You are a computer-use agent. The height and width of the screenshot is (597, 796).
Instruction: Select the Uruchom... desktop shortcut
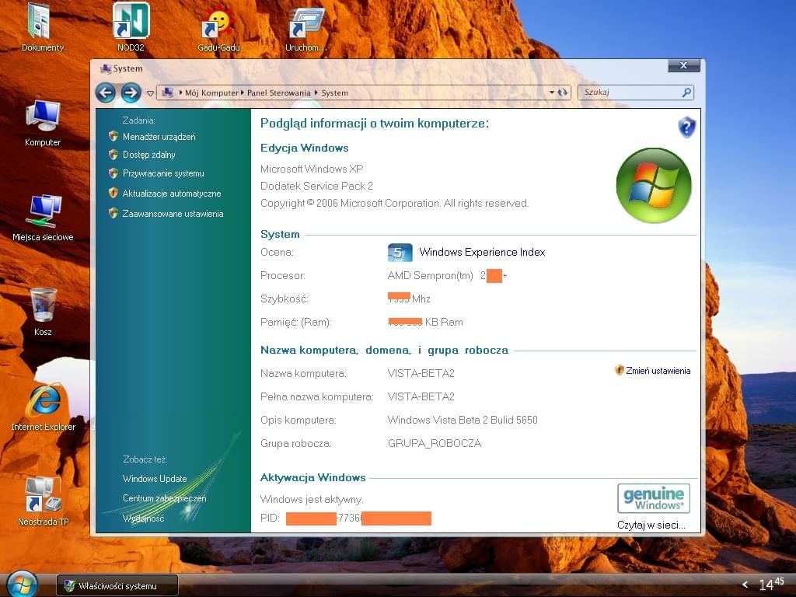(x=306, y=29)
